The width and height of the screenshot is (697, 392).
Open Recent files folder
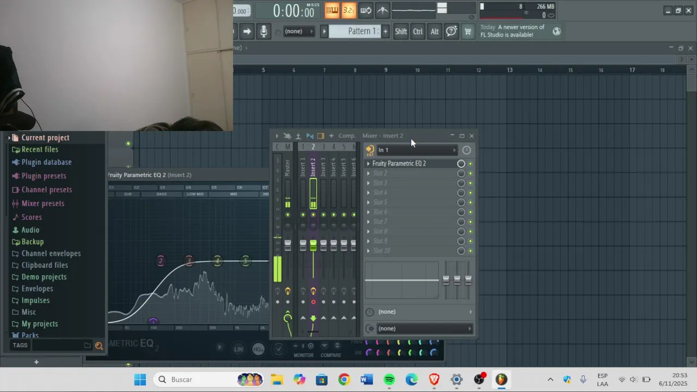pos(40,149)
